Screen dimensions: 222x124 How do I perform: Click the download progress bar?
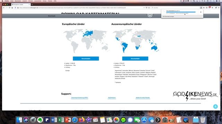181,12
